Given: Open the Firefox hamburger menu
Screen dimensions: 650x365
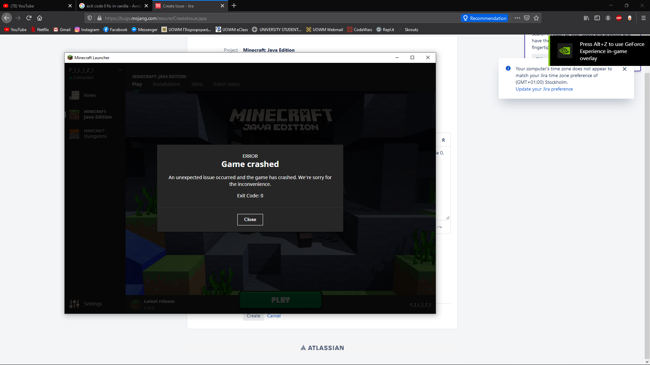Looking at the screenshot, I should [644, 18].
